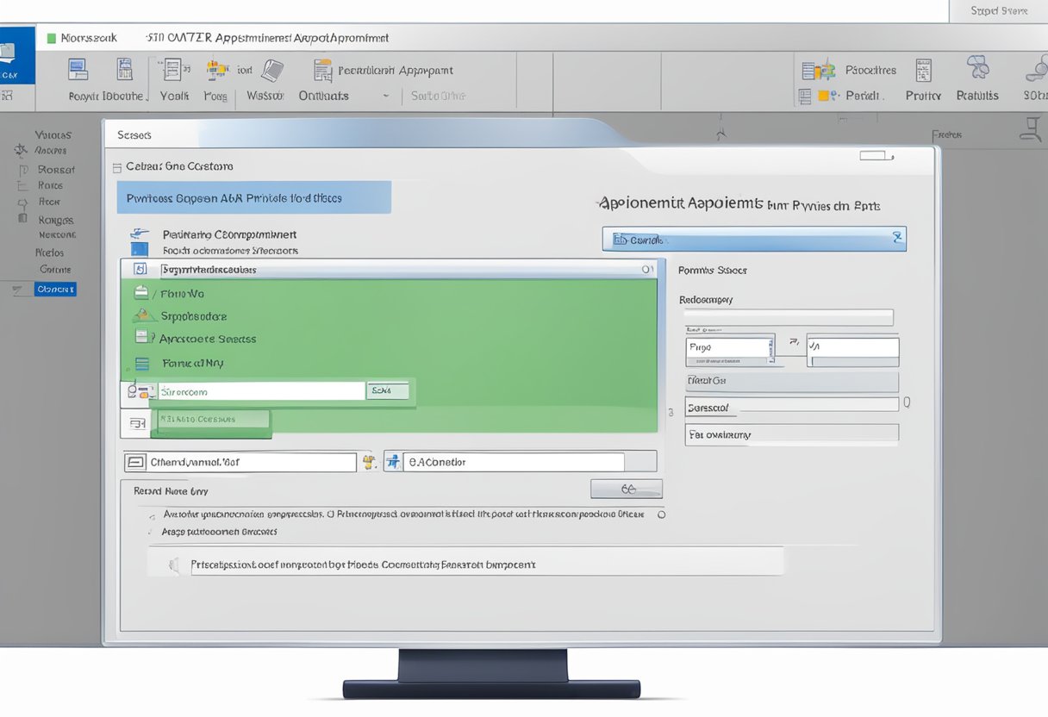Viewport: 1048px width, 717px height.
Task: Click the icon above "Pratutiss" in ribbon
Action: tap(978, 68)
